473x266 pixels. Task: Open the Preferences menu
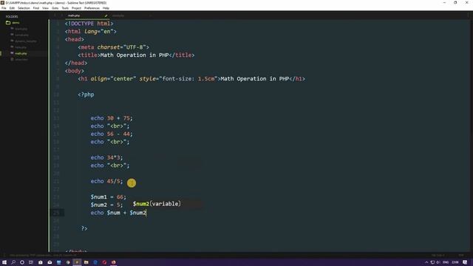[x=92, y=8]
